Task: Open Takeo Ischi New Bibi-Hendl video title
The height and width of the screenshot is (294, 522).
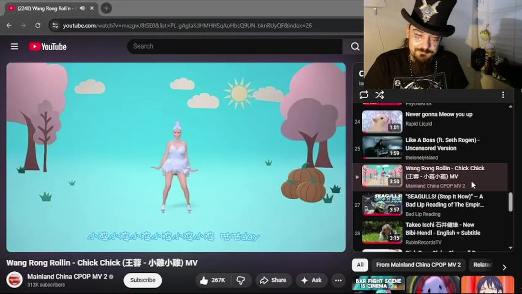Action: (443, 229)
